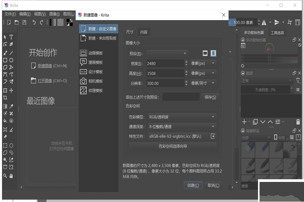
Task: Open the Preset (预设) dropdown
Action: 167,53
